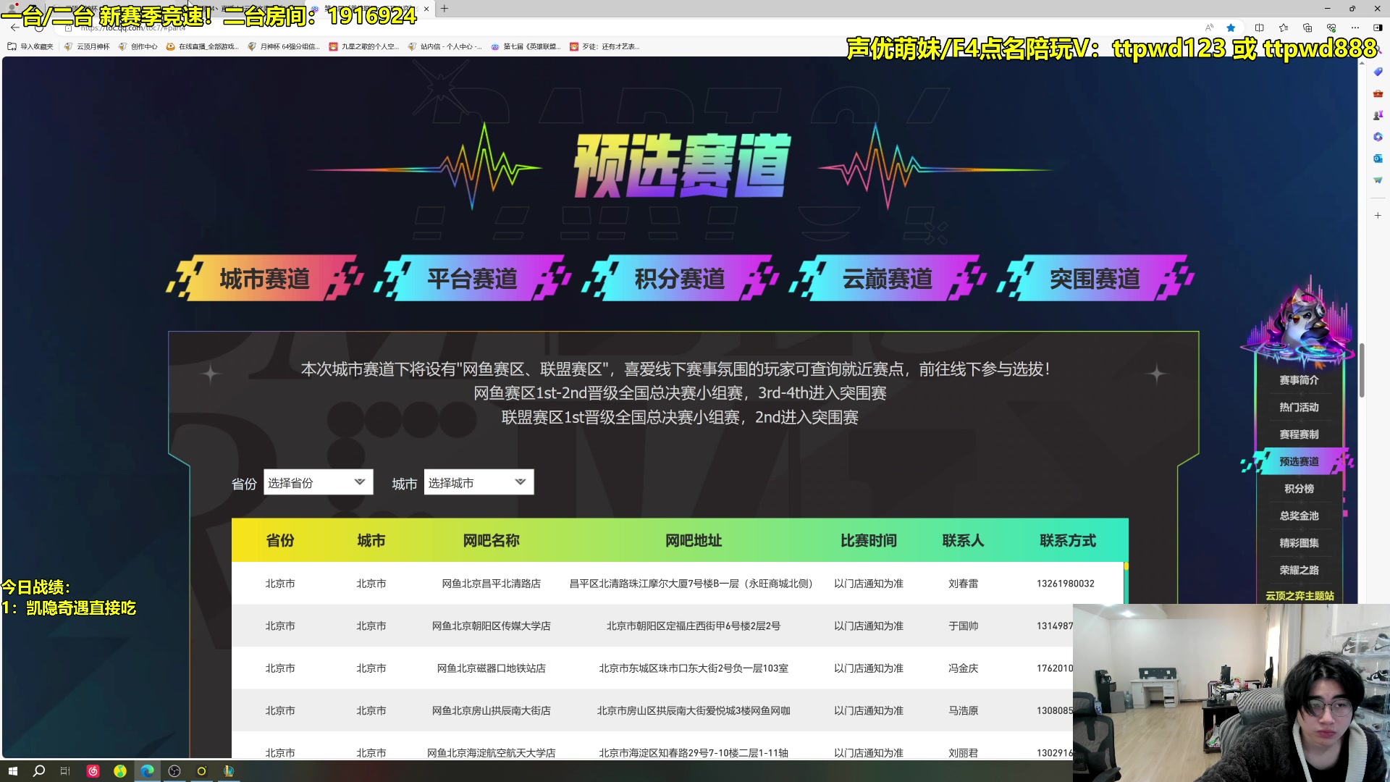
Task: Open Collections in the Edge toolbar
Action: 1307,28
